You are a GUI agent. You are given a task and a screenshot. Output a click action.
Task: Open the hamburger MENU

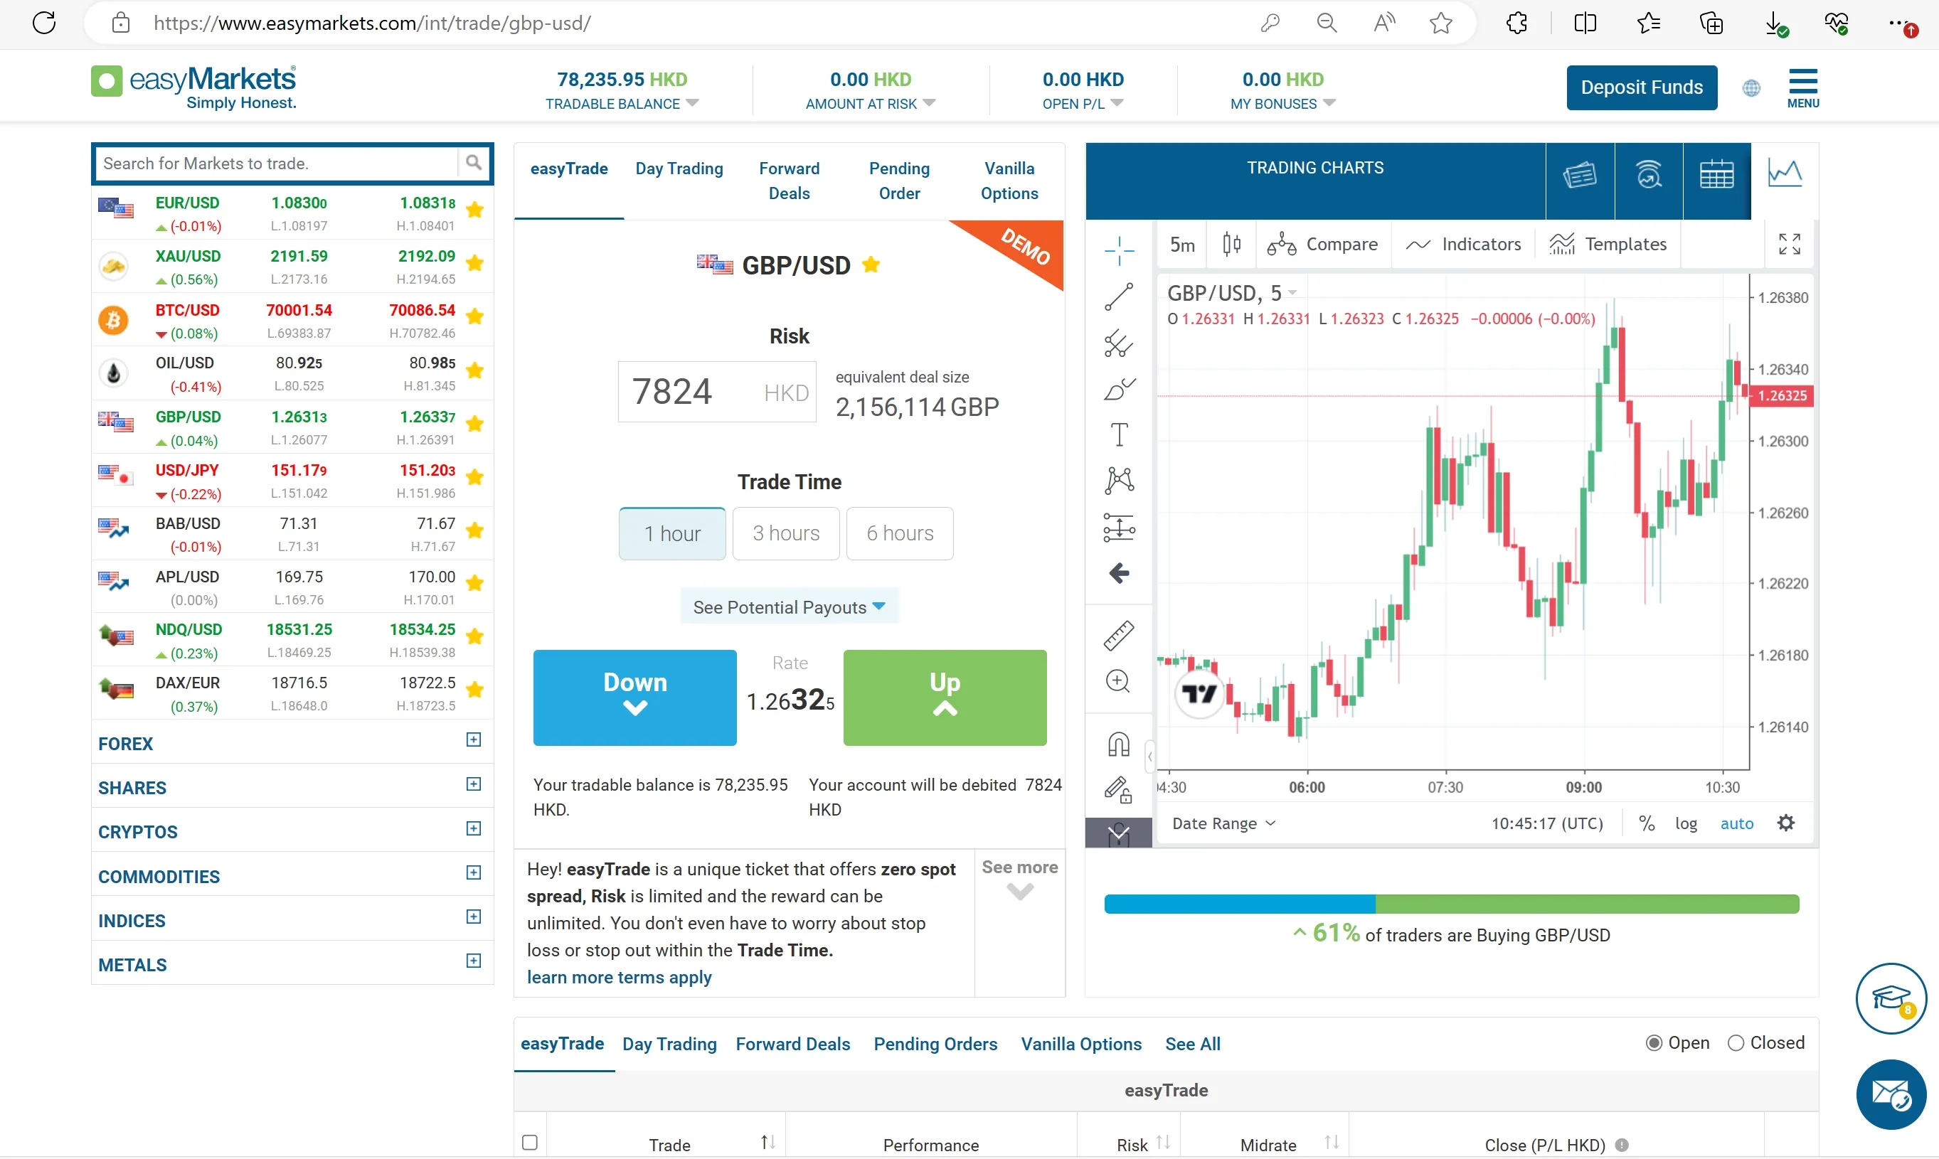click(x=1803, y=87)
